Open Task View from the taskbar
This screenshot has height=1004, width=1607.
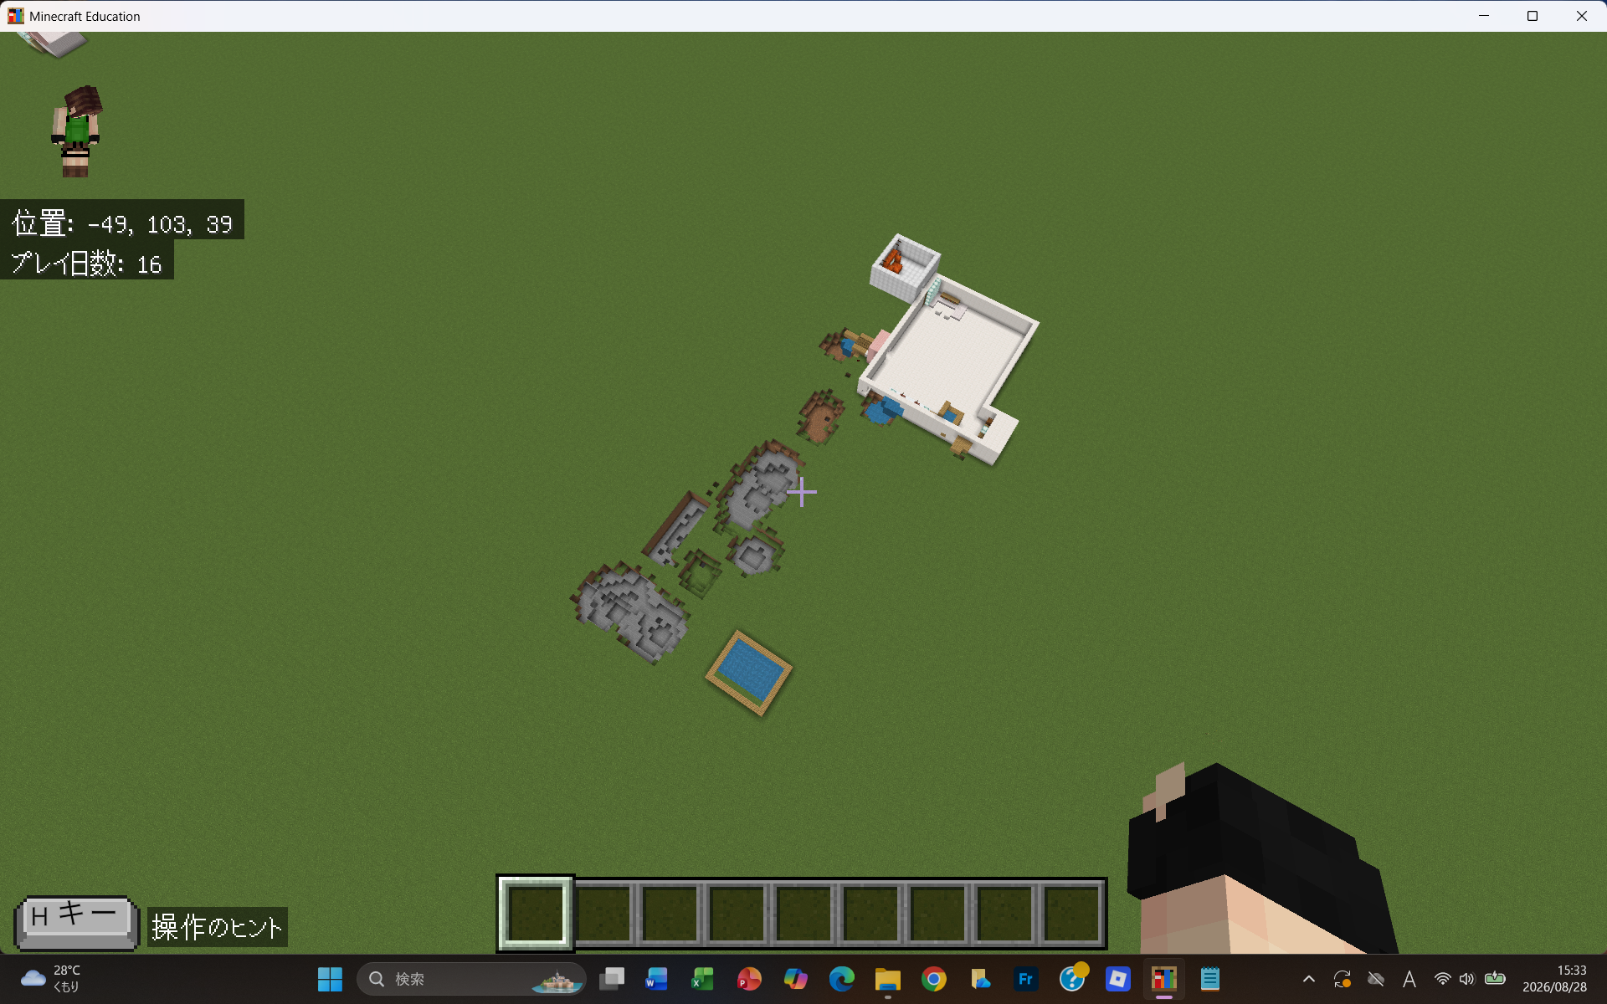point(613,979)
